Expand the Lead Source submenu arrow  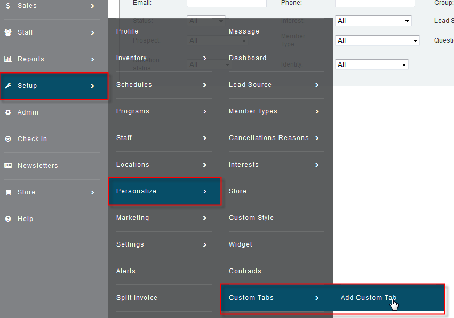(x=317, y=85)
